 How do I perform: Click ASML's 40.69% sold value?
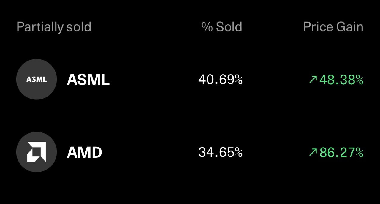point(220,80)
